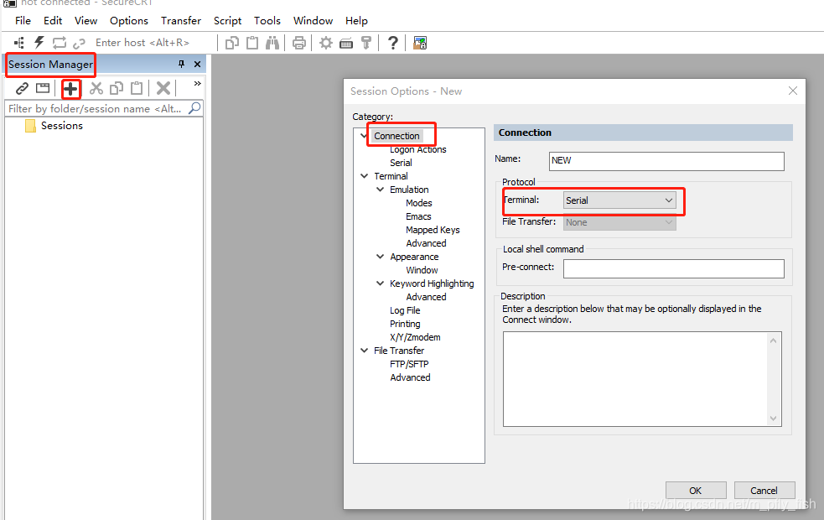Collapse the Appearance category node
Image resolution: width=824 pixels, height=520 pixels.
coord(380,257)
